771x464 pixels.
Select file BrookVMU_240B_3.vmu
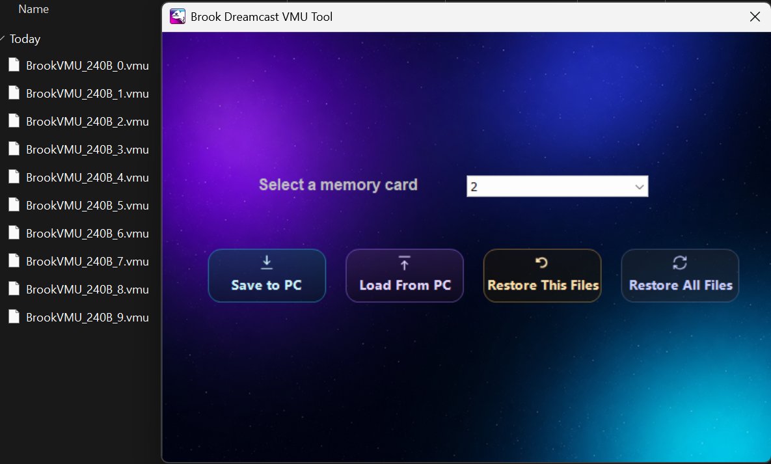click(79, 150)
